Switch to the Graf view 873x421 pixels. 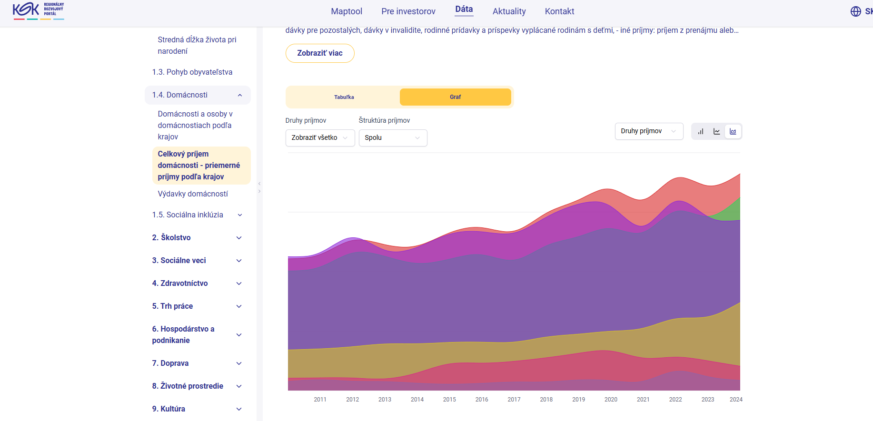(x=456, y=97)
